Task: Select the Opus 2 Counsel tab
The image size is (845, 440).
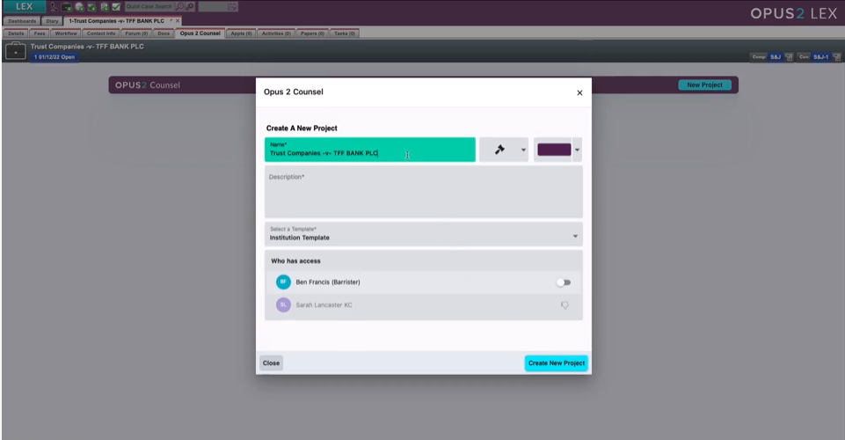Action: click(x=200, y=33)
